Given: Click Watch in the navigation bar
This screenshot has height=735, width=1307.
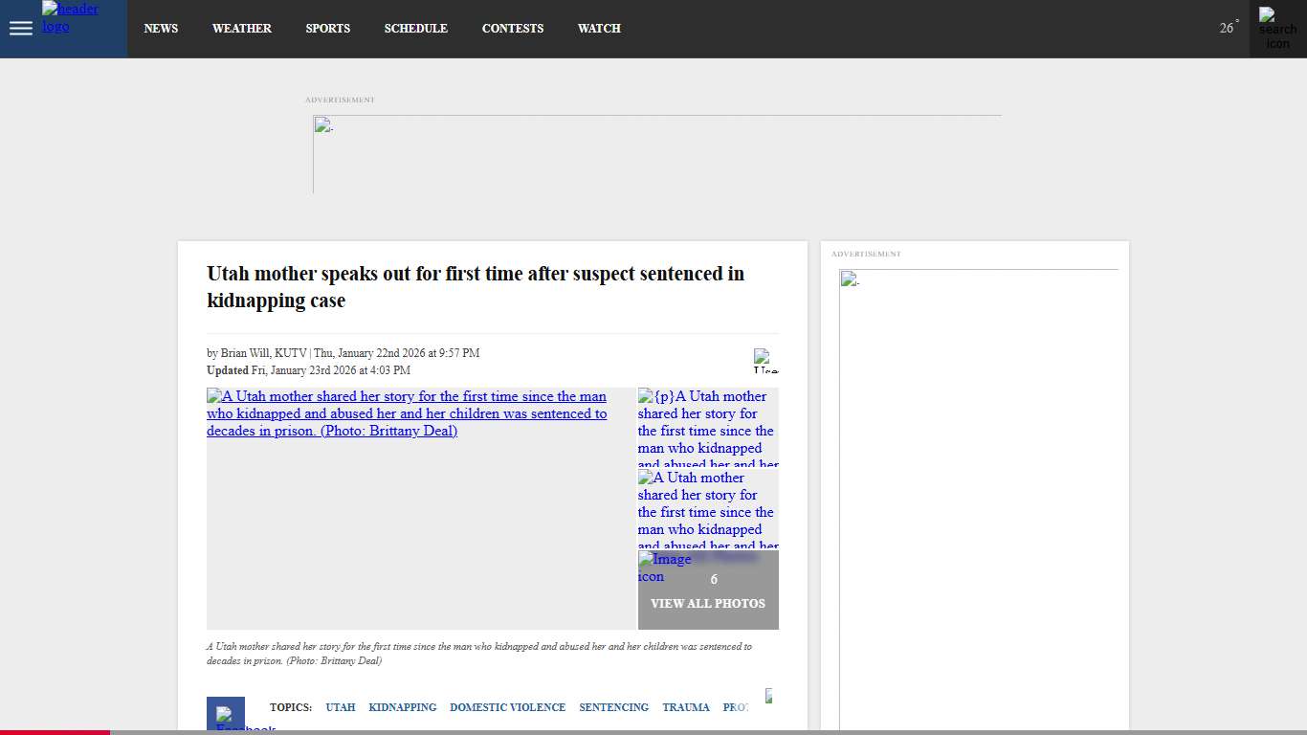Looking at the screenshot, I should coord(599,29).
